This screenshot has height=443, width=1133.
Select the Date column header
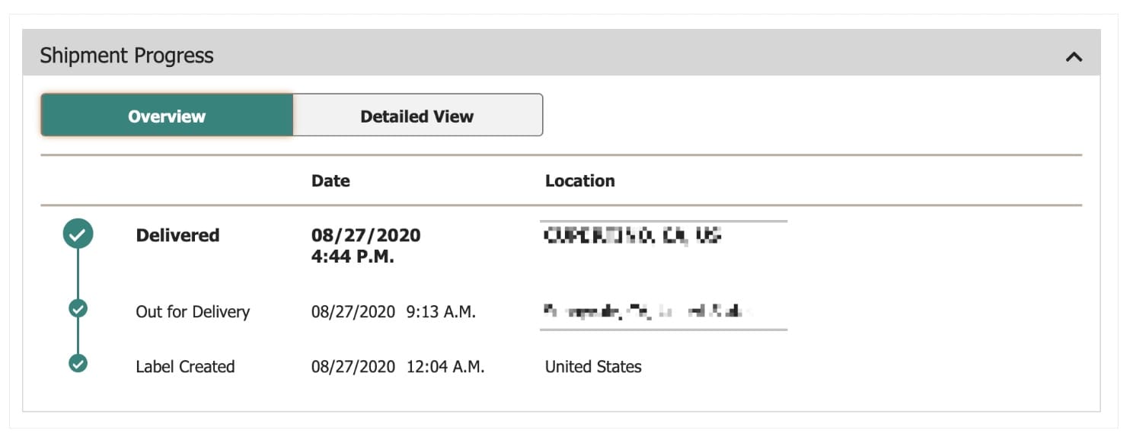pos(330,181)
